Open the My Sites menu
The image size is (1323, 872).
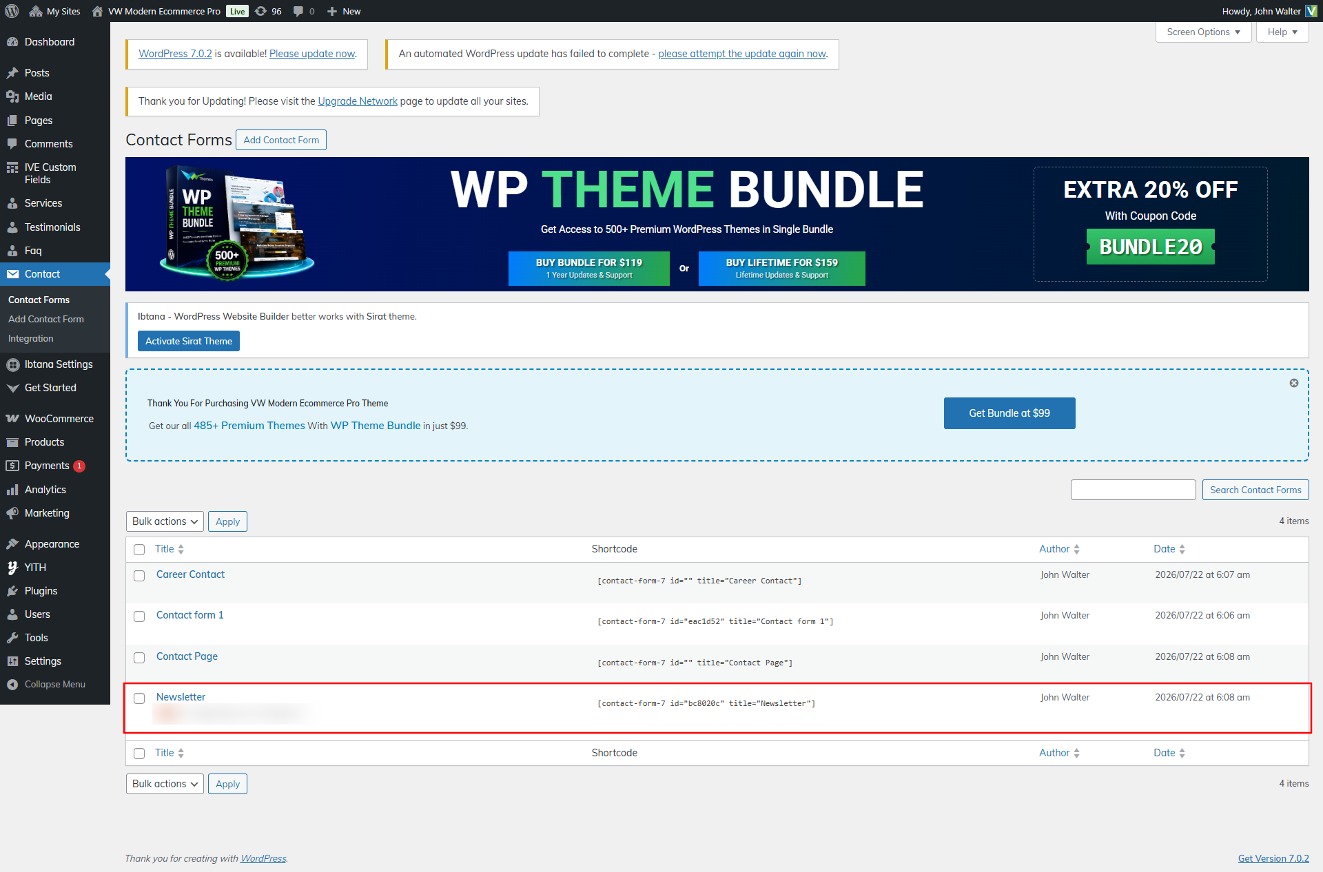(x=55, y=11)
